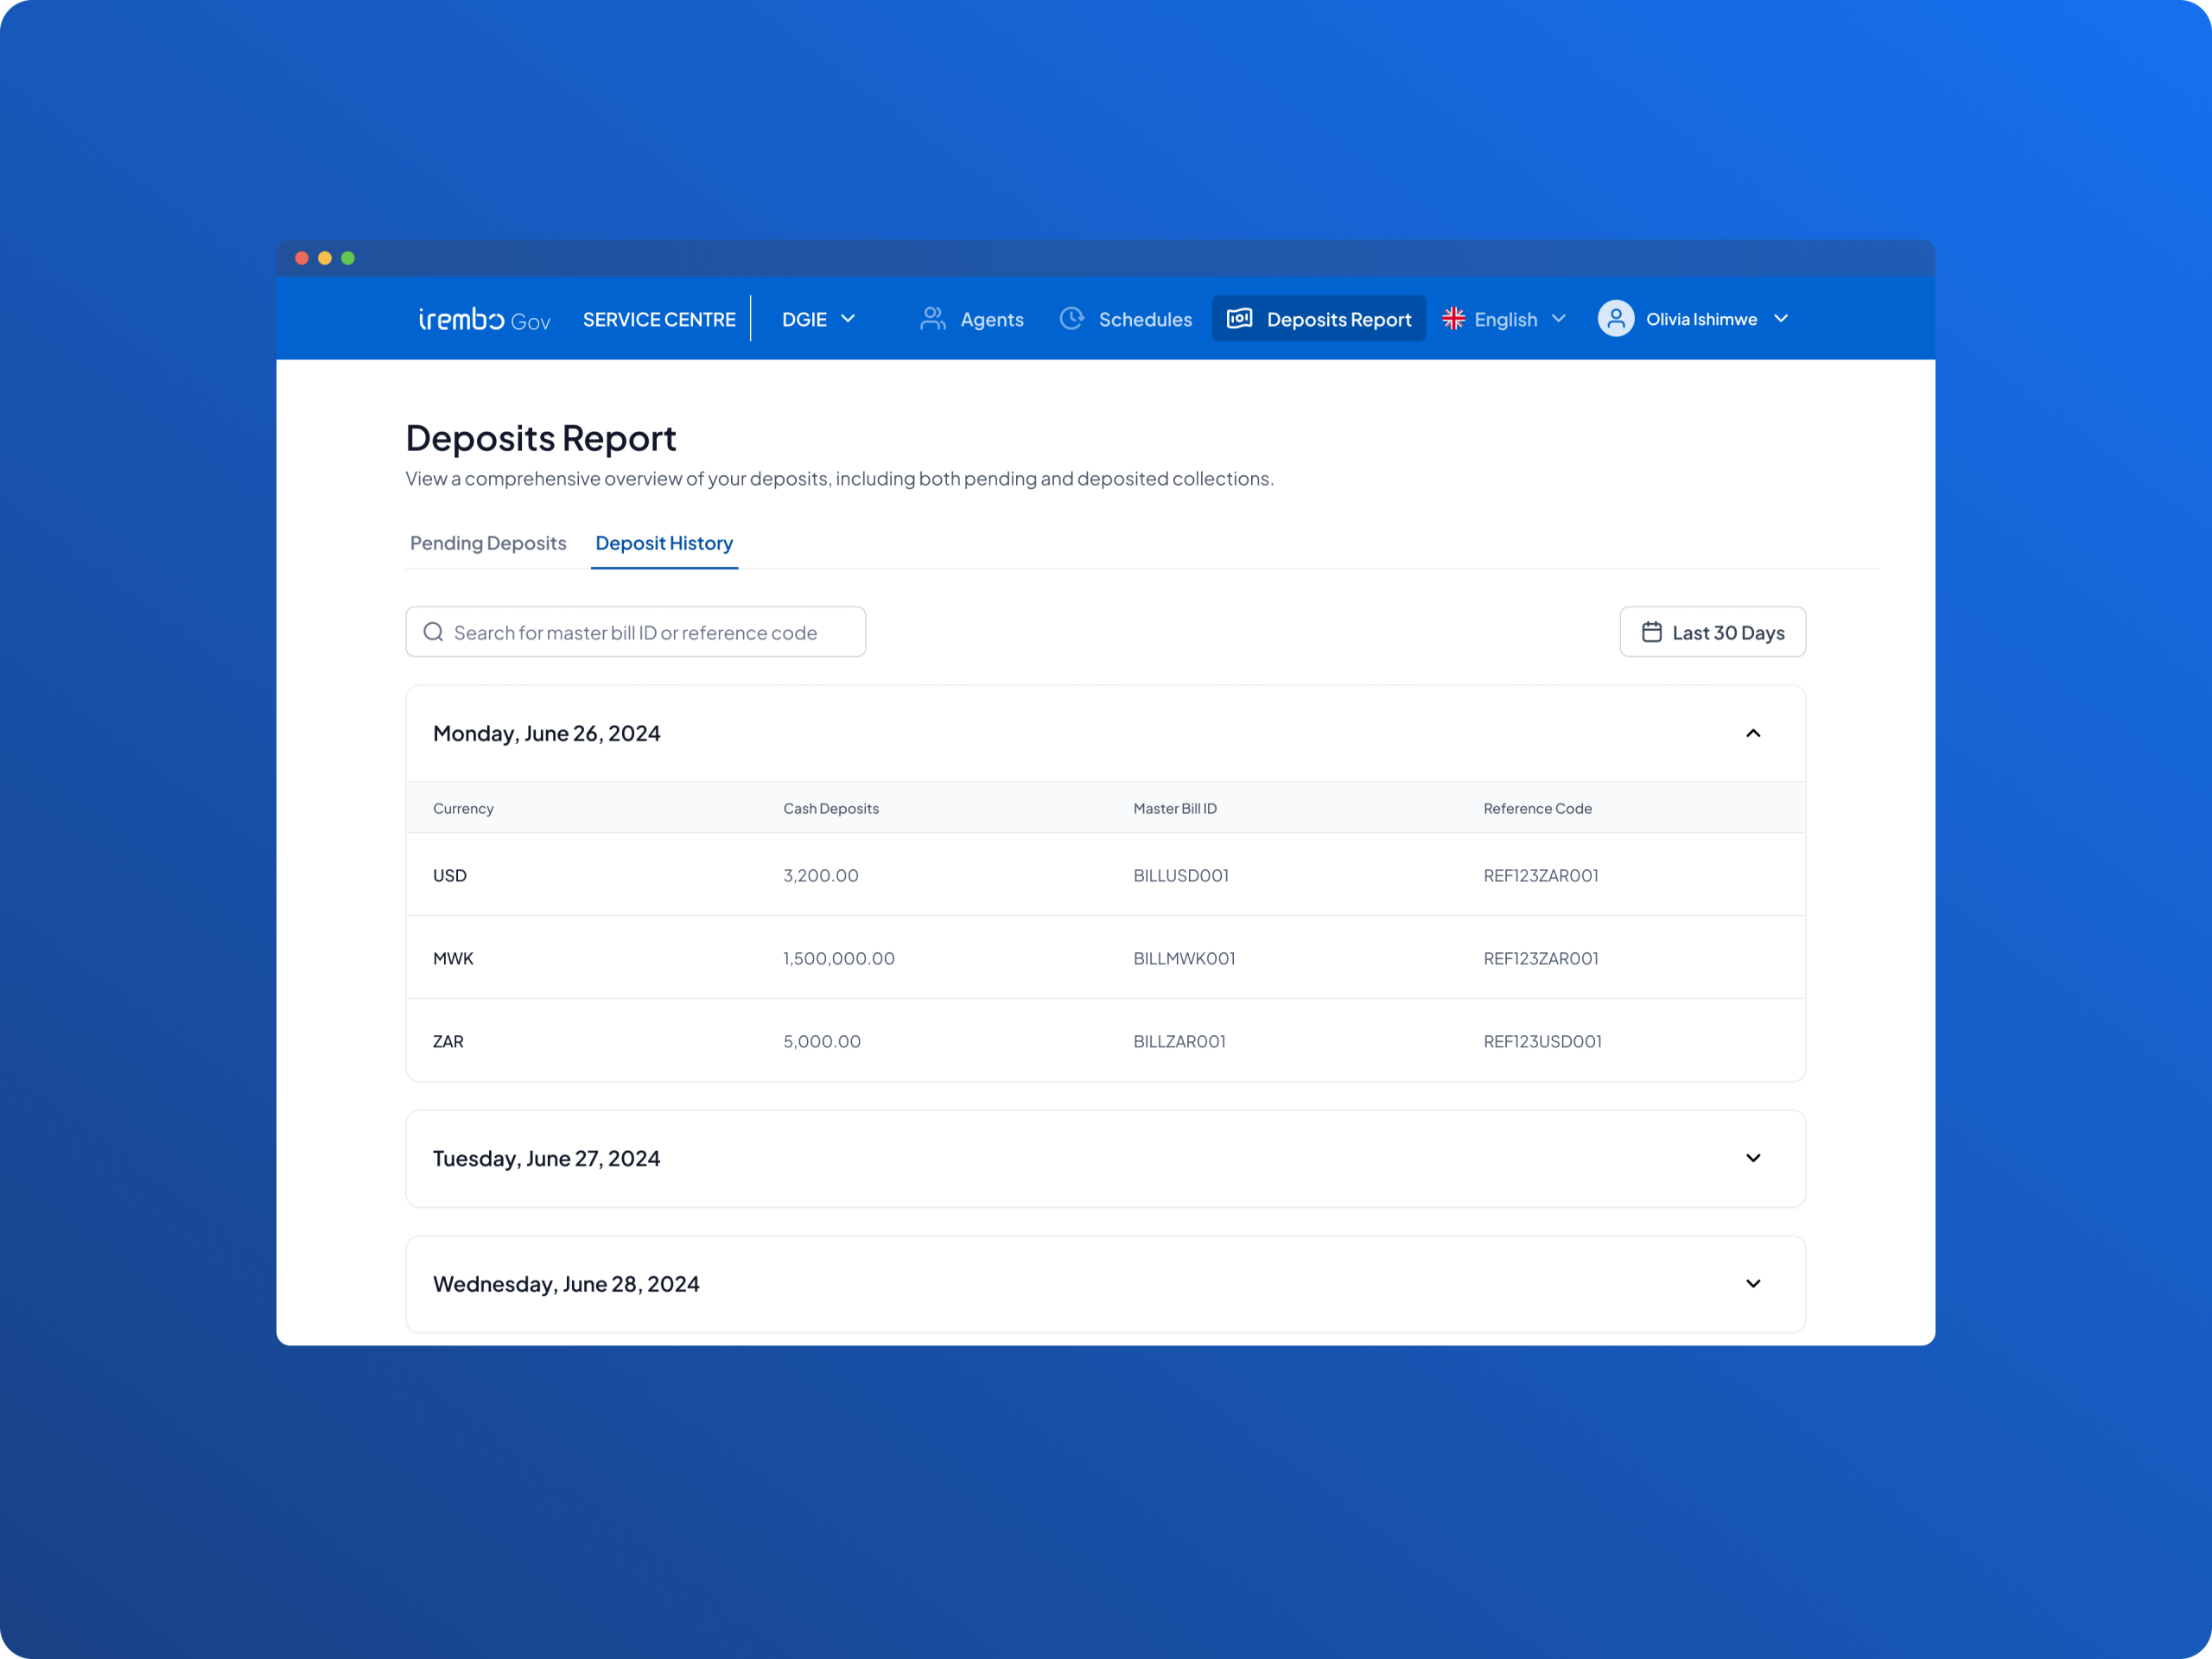Viewport: 2212px width, 1659px height.
Task: Expand the Wednesday, June 28 section
Action: click(x=1753, y=1283)
